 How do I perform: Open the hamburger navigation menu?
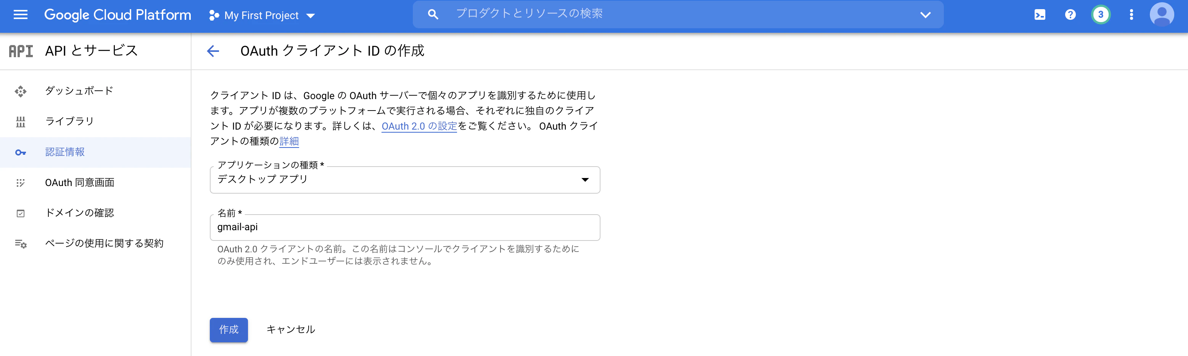(x=20, y=15)
